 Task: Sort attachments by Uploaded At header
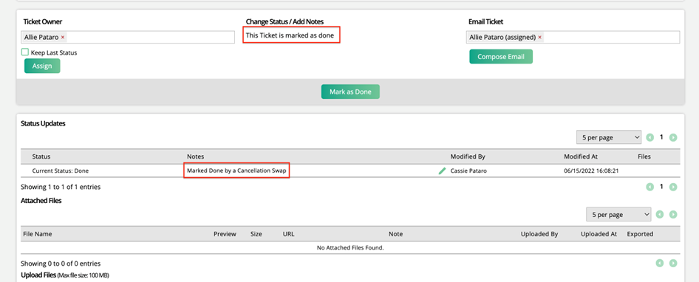[x=599, y=234]
